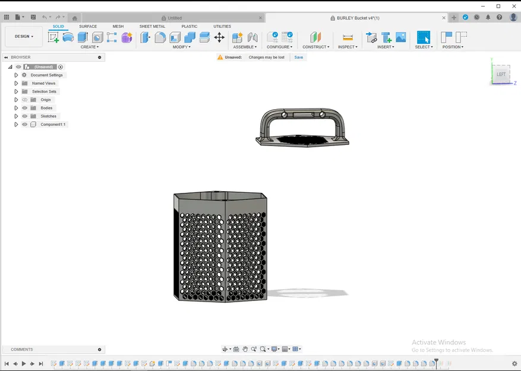Select the Fillet tool
The image size is (521, 371).
(x=160, y=37)
